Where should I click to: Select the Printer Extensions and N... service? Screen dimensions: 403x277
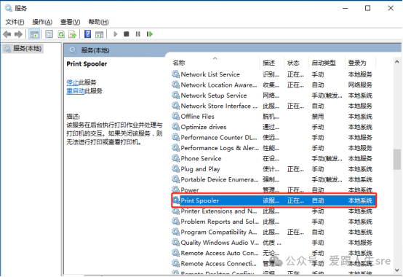click(x=219, y=211)
